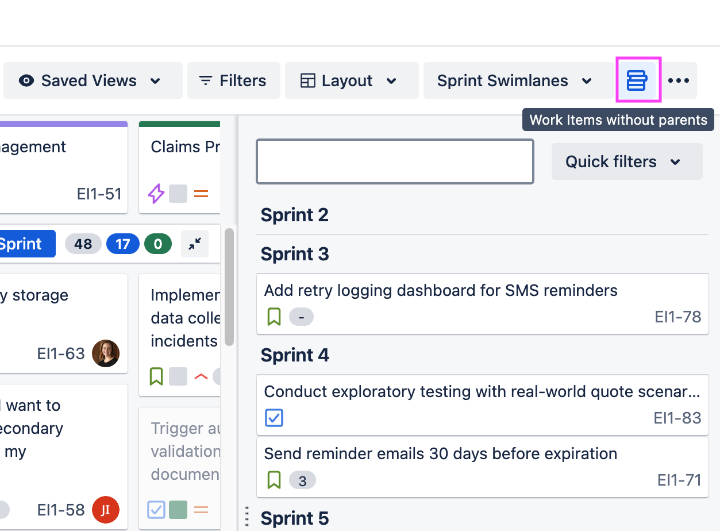Click blue task checkbox icon on EI1-83
720x531 pixels.
pos(274,418)
